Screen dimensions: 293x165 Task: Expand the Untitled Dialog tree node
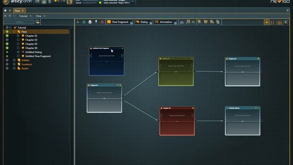pyautogui.click(x=18, y=52)
